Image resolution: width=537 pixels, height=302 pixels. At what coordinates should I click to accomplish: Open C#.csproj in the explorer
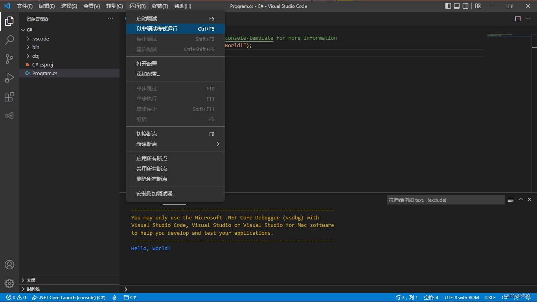click(x=69, y=64)
